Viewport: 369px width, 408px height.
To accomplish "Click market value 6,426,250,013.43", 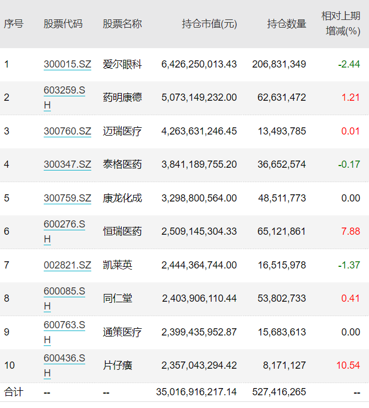I will tap(199, 64).
